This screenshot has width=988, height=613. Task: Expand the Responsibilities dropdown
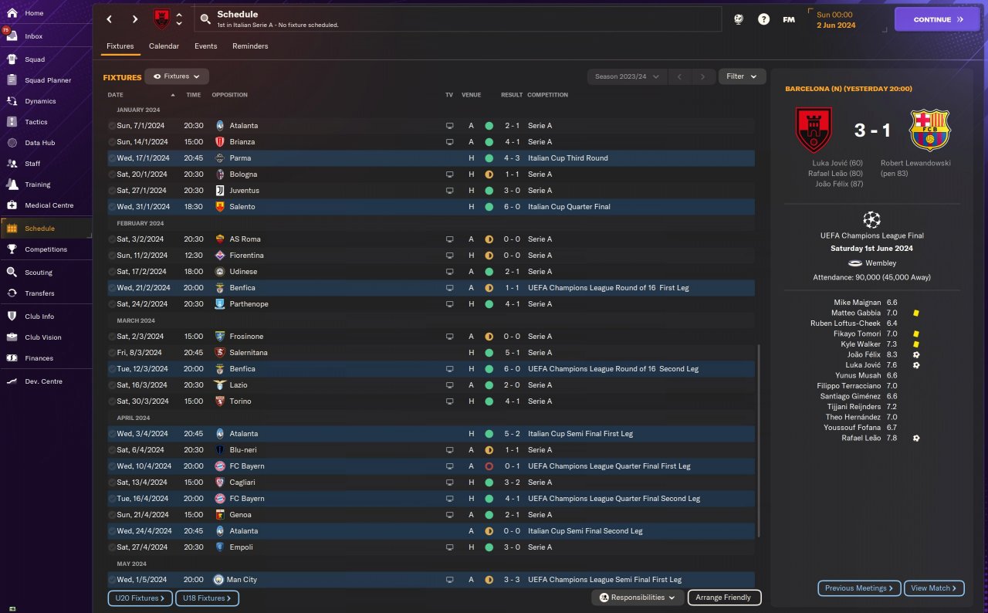(638, 598)
